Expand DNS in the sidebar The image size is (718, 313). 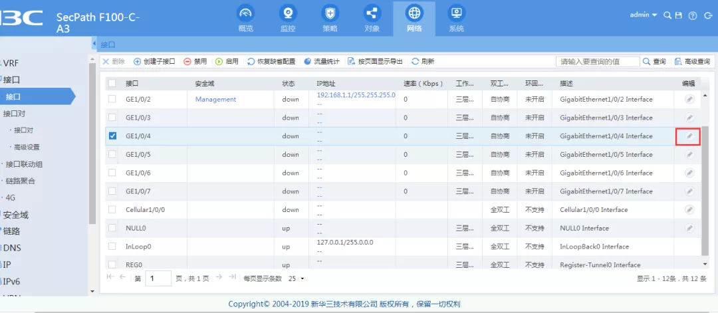tap(13, 248)
